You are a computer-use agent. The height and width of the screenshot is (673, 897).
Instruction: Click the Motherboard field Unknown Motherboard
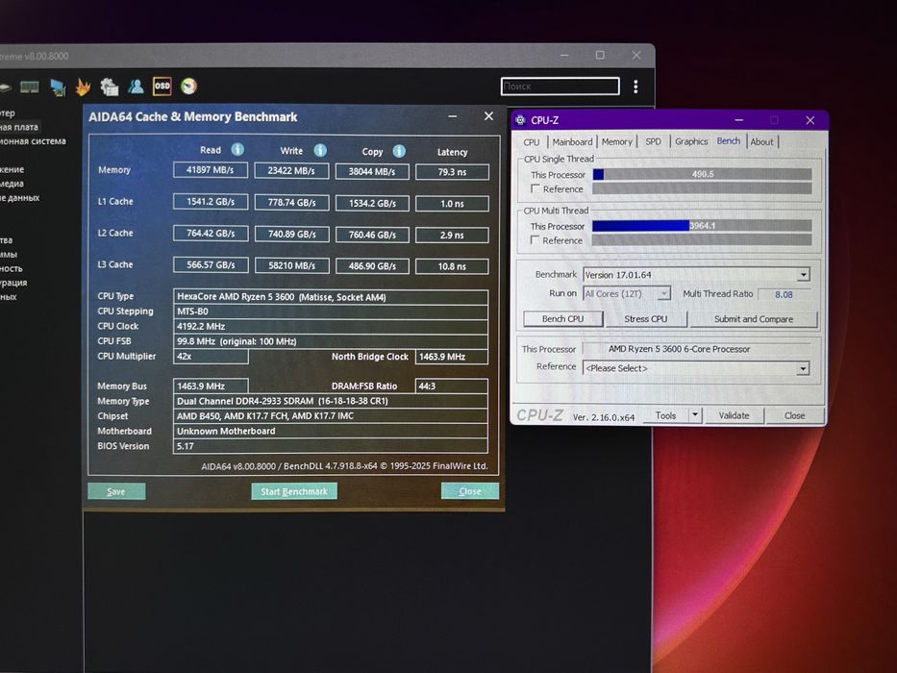[330, 431]
